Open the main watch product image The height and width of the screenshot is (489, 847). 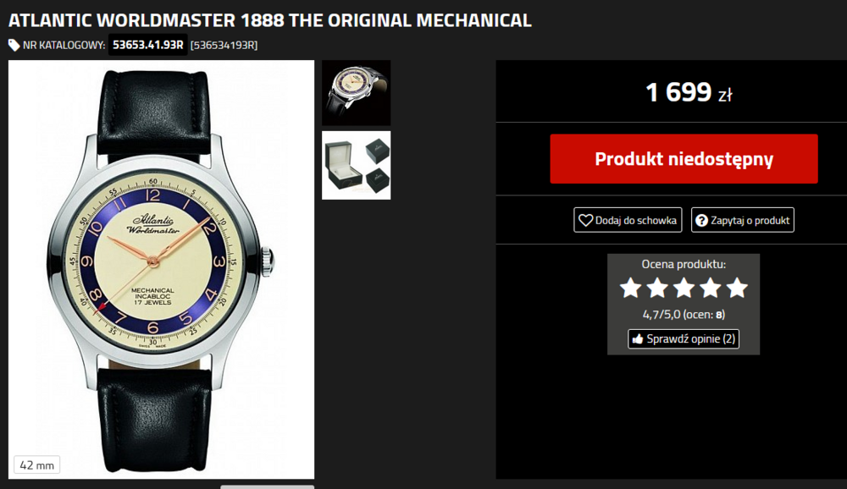162,269
